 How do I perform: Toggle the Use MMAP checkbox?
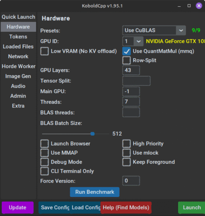[45, 153]
